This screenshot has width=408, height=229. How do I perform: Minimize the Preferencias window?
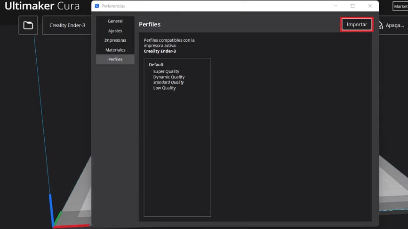(336, 6)
